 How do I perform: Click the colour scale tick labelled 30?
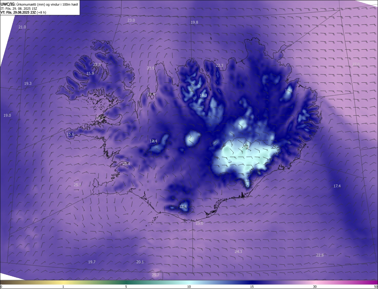pos(315,287)
